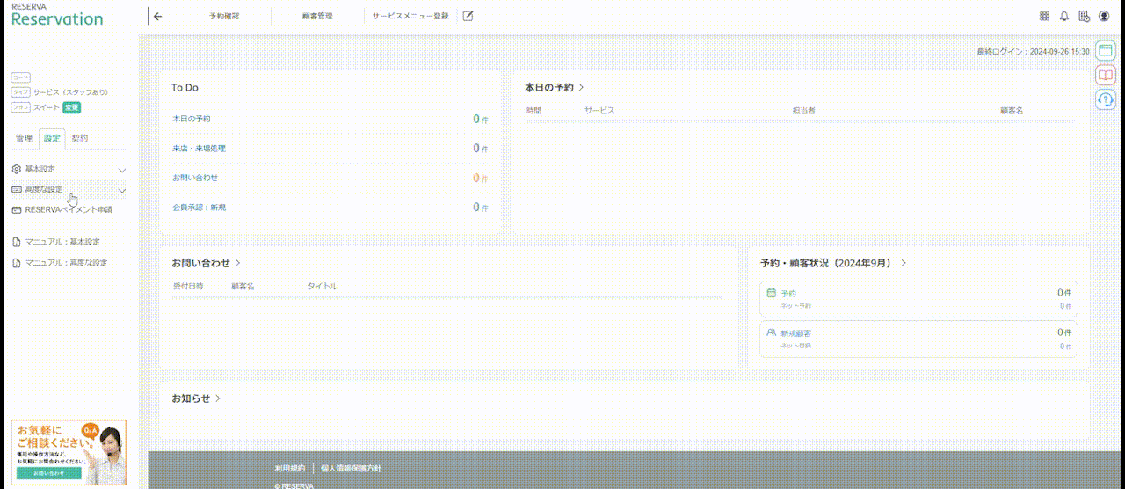1125x489 pixels.
Task: Open the shortcut menu edit pencil icon
Action: (468, 16)
